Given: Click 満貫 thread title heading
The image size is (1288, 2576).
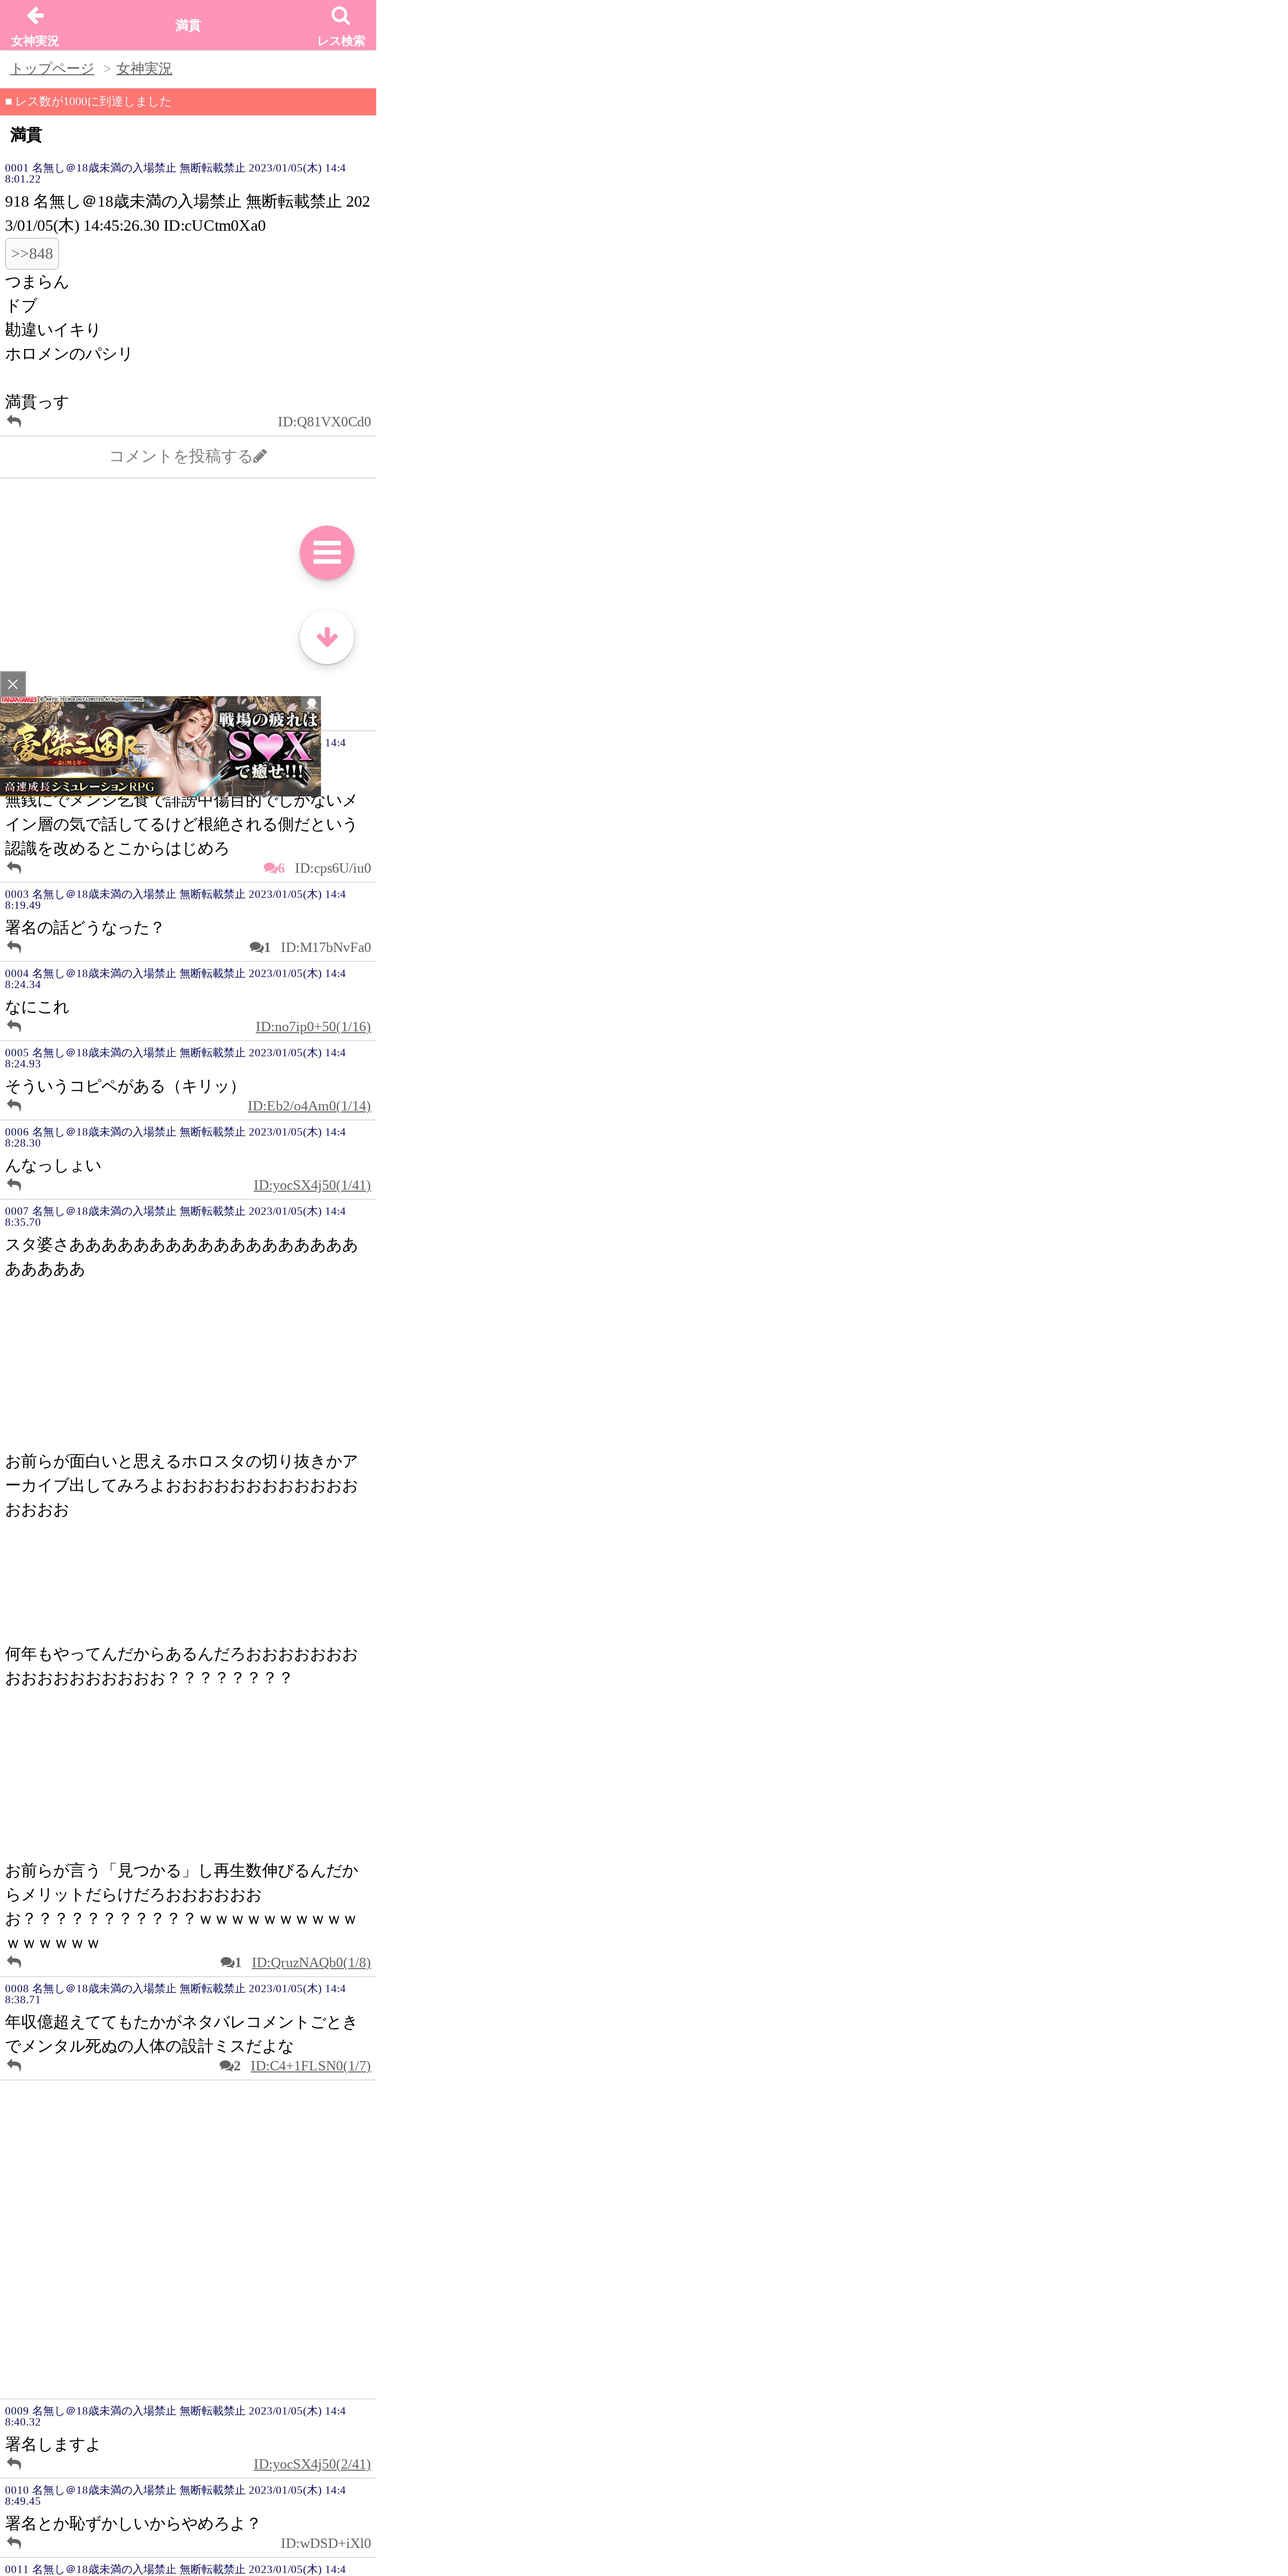Looking at the screenshot, I should [x=26, y=135].
